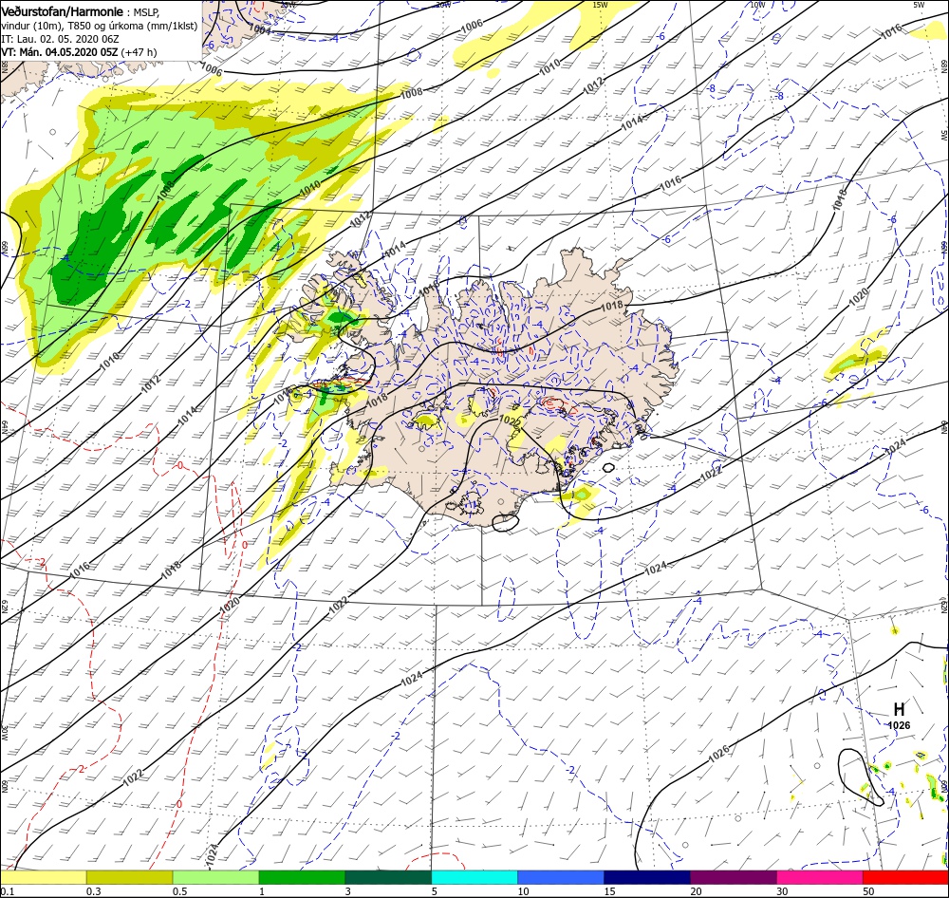This screenshot has height=898, width=949.
Task: Click the 'vindur (10m), T850 og úrkoma' line
Action: pos(100,26)
